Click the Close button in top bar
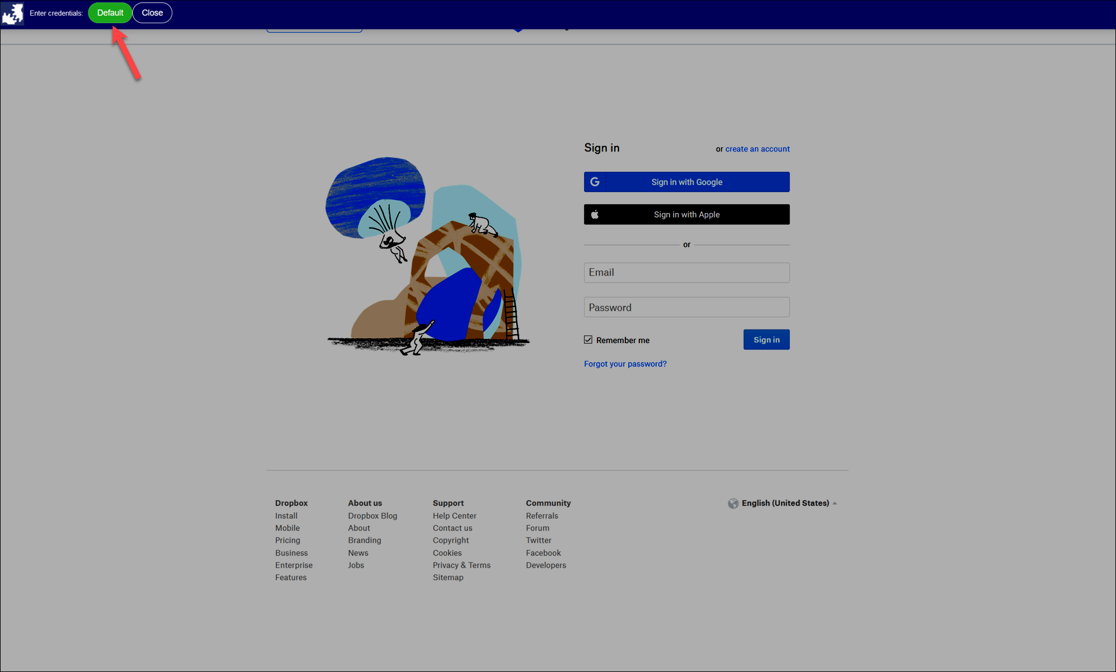Image resolution: width=1116 pixels, height=672 pixels. coord(152,13)
